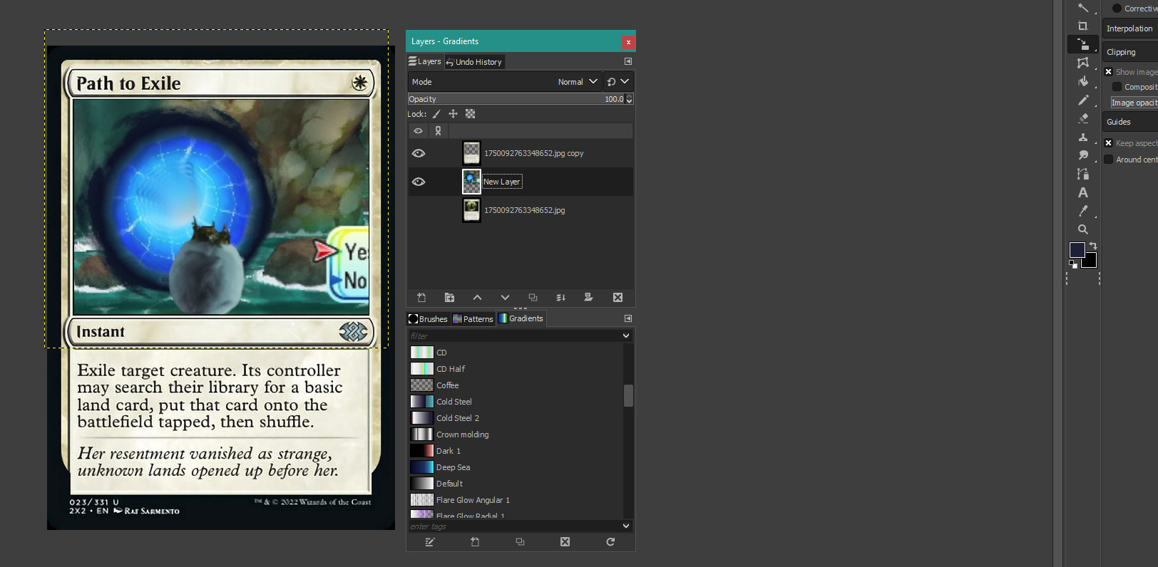This screenshot has height=567, width=1158.
Task: Select the Fuzzy Select magic wand tool
Action: click(1082, 8)
